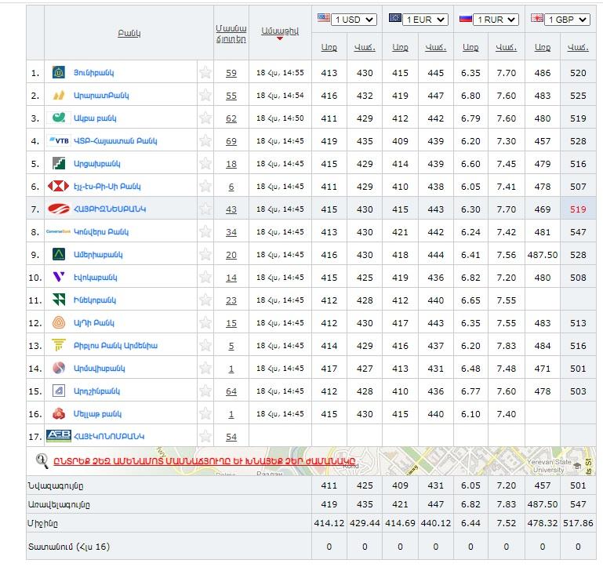
Task: Expand the 1 GBP currency dropdown
Action: pyautogui.click(x=568, y=20)
